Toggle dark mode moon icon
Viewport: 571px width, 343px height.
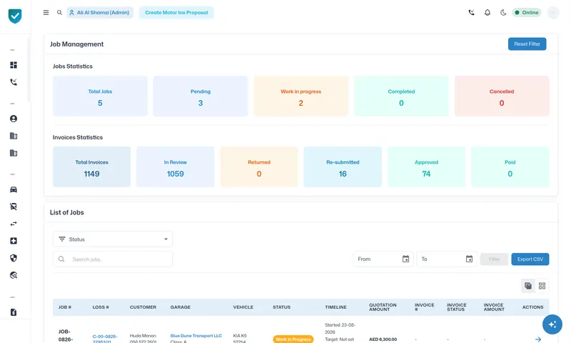[503, 12]
